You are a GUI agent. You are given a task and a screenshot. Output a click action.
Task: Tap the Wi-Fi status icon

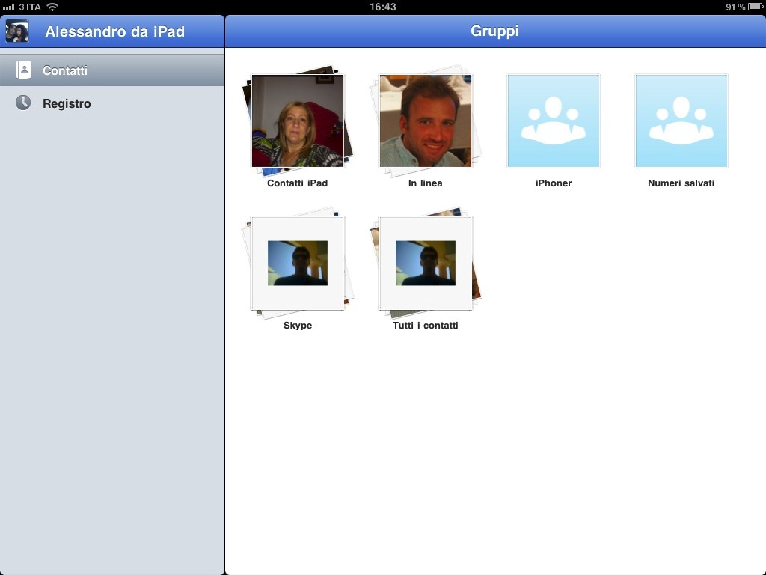pos(52,7)
